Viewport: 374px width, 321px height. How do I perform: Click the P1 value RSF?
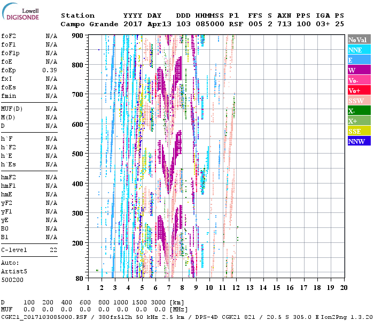[x=236, y=24]
